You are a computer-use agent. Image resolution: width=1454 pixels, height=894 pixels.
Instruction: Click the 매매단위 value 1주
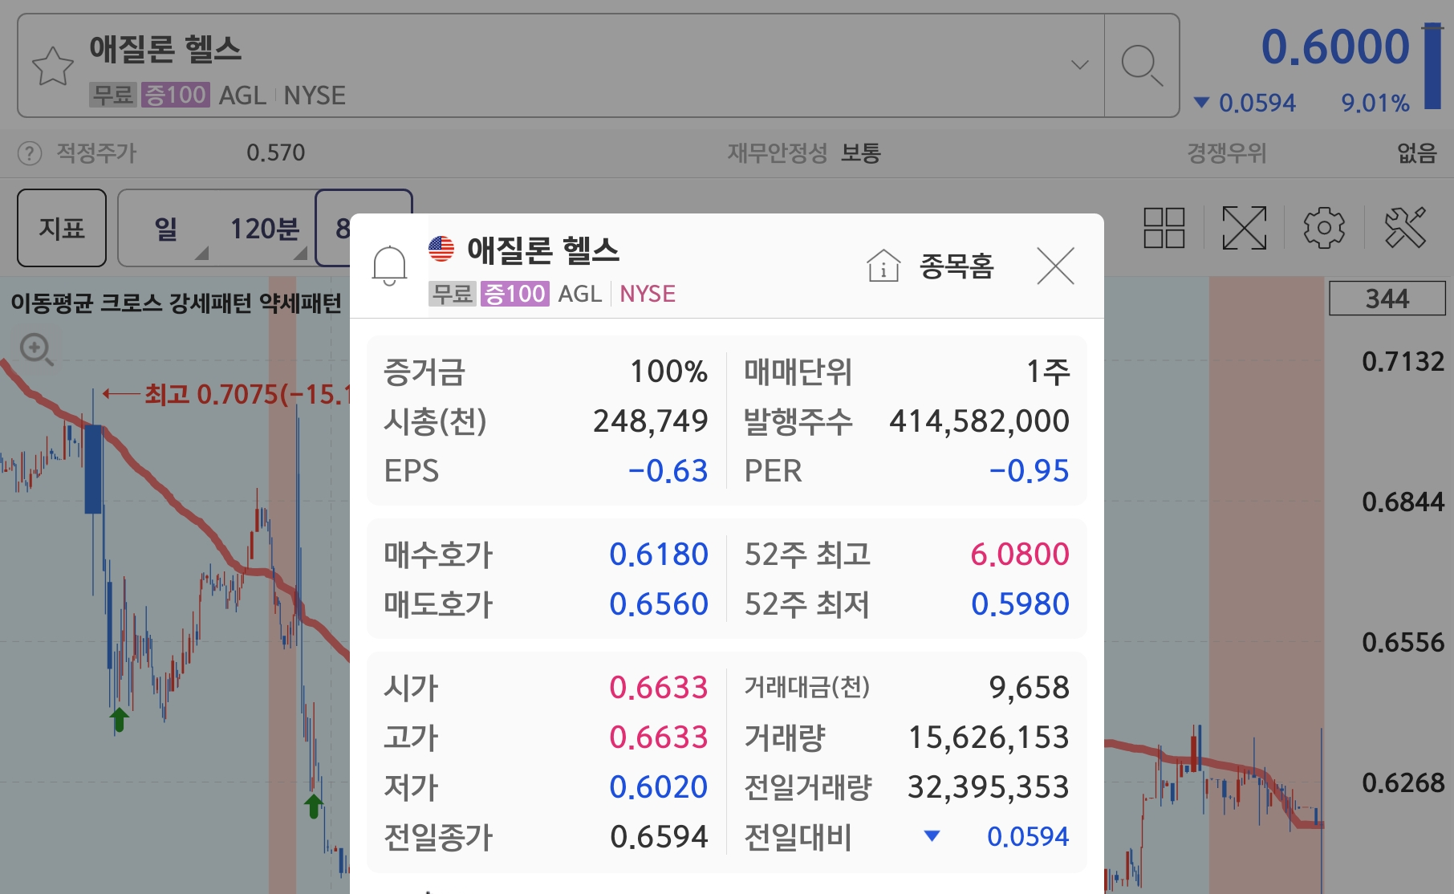click(1048, 372)
